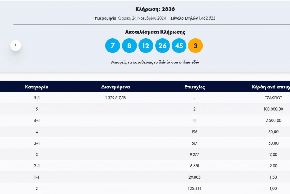Click the blue number 8 ball
Screen dimensions: 290x194
[129, 46]
